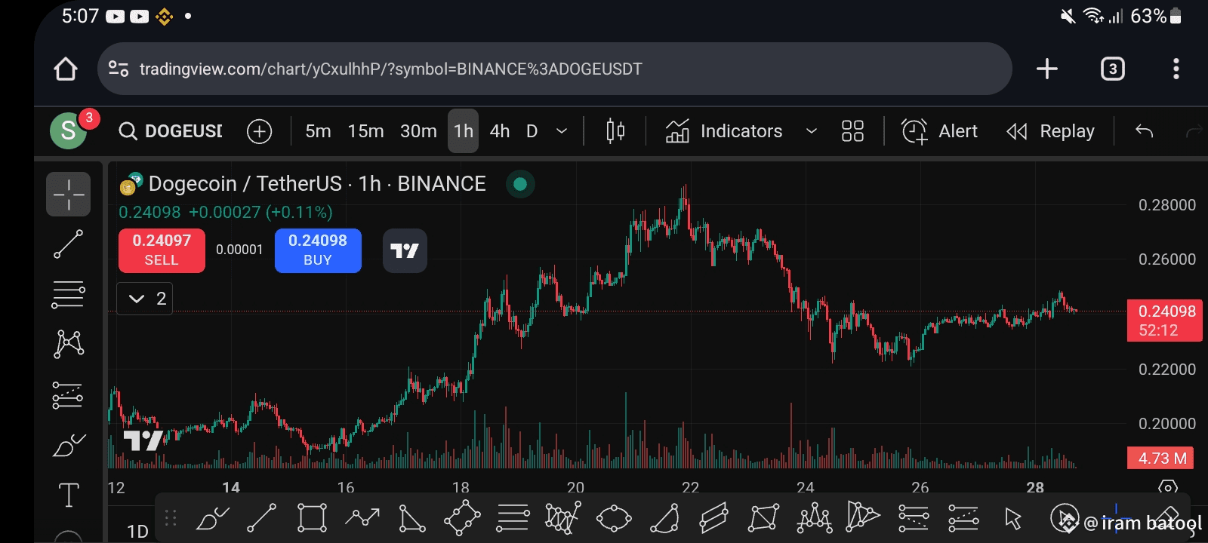Click the red SELL 0.24097 button
The image size is (1208, 543).
pyautogui.click(x=162, y=250)
